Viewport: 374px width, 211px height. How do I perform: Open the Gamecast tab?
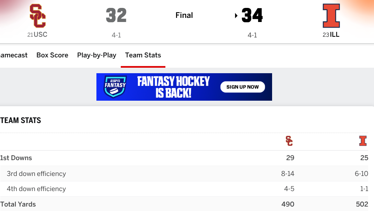point(14,55)
